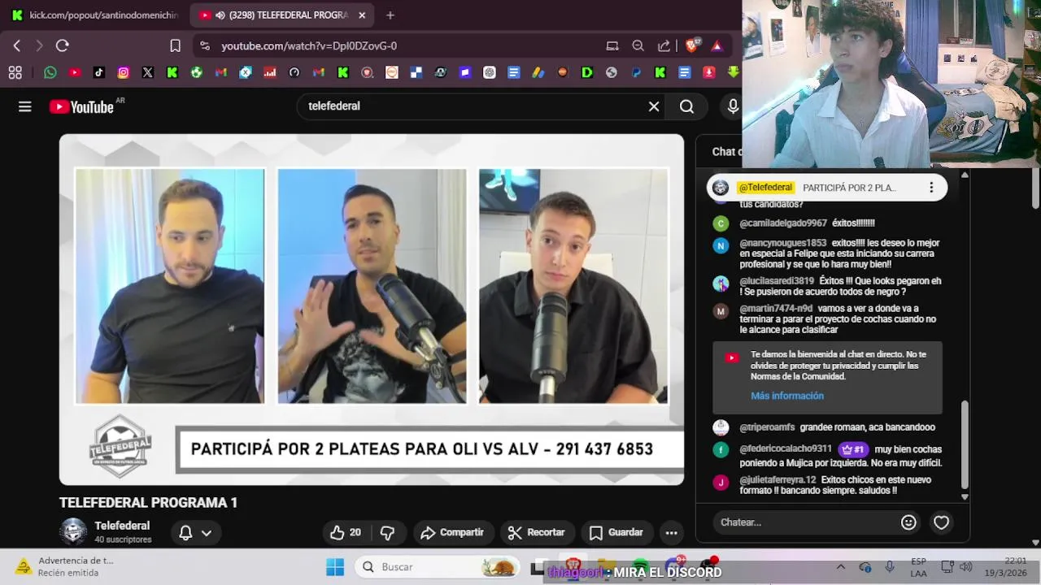Click taskbar Buscar search box
The height and width of the screenshot is (585, 1041).
pos(437,567)
